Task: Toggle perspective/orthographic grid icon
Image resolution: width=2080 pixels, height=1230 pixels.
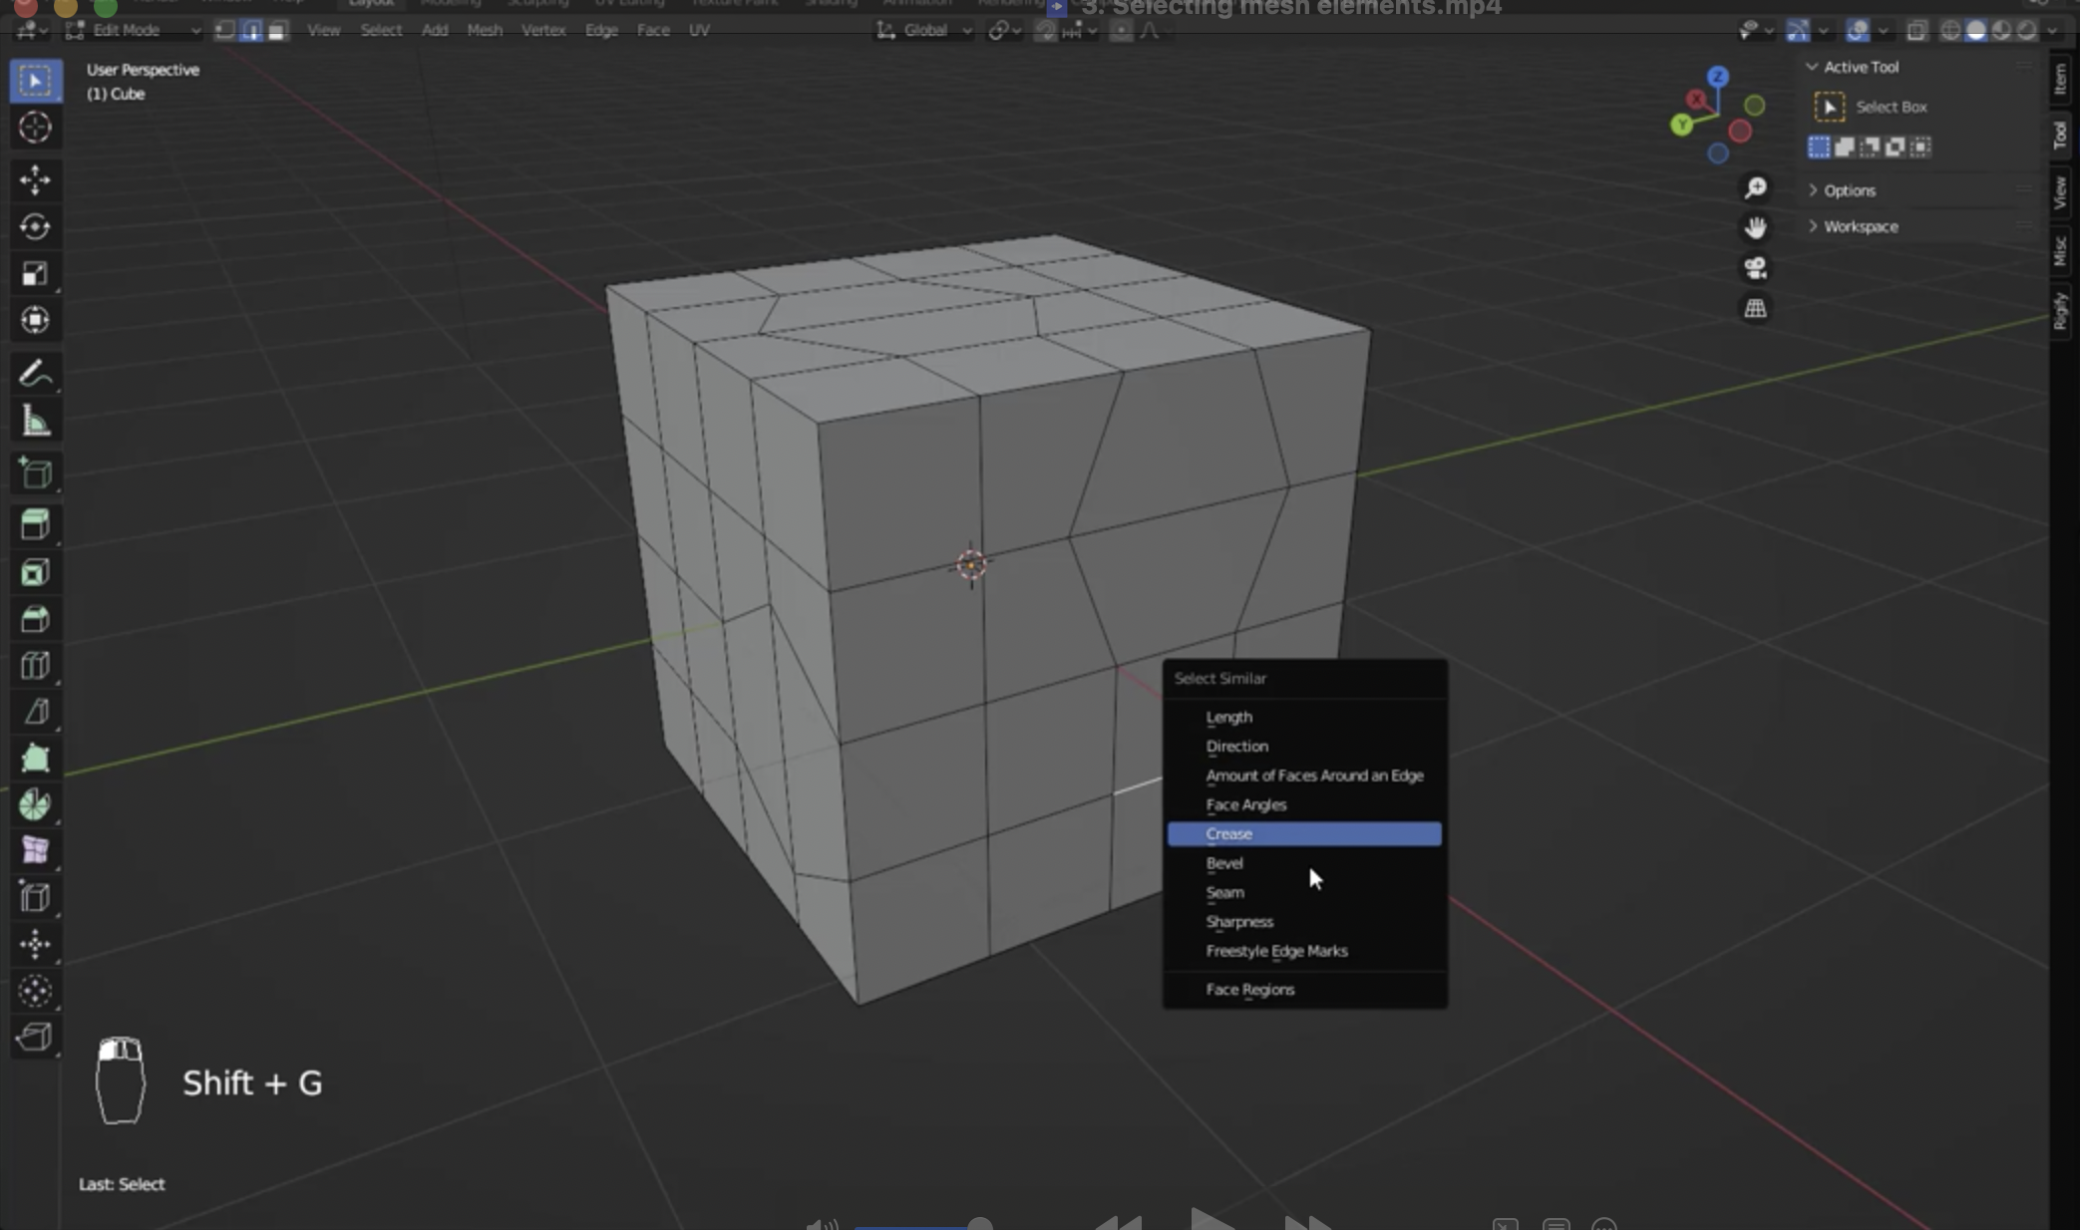Action: pos(1755,309)
